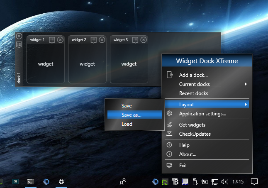Click the Widget Dock XTreme menu header

click(x=207, y=61)
